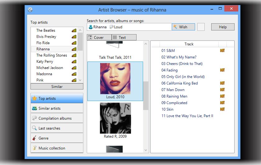This screenshot has width=261, height=165.
Task: Click the popularity bars icon beside Rihanna
Action: (x=74, y=49)
